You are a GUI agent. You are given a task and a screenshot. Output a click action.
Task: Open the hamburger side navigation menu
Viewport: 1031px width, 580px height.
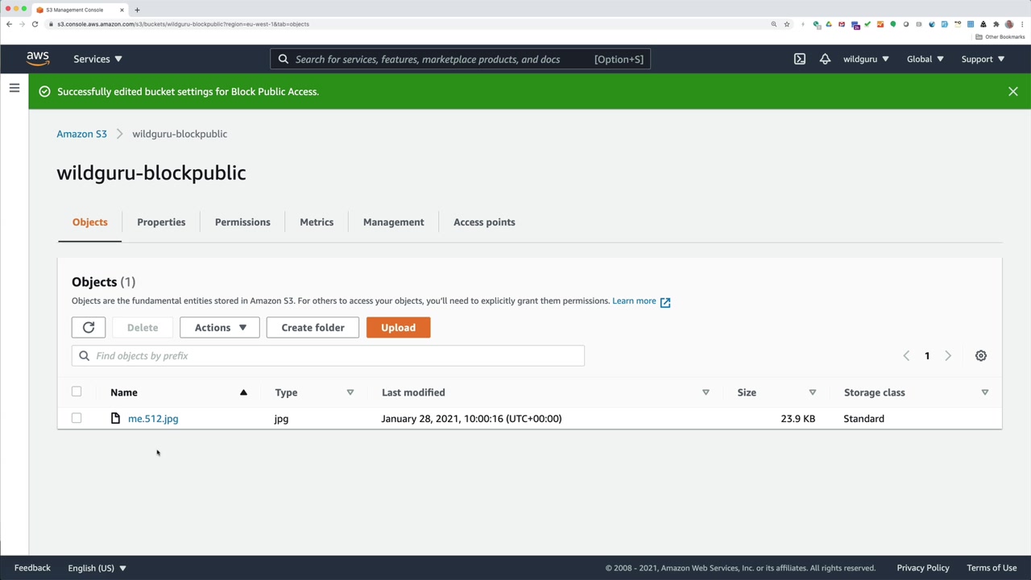point(14,88)
